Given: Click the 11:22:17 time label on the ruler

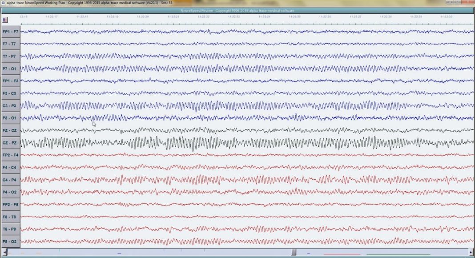Looking at the screenshot, I should pyautogui.click(x=52, y=16).
